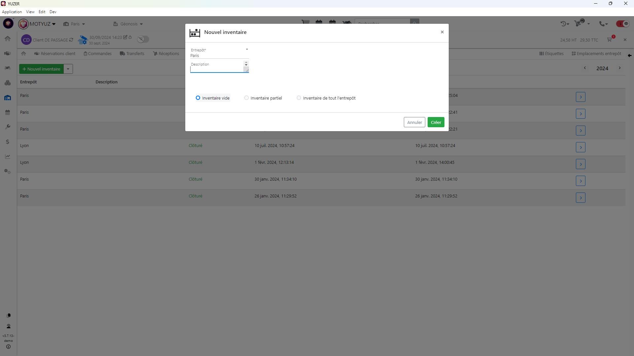Click the dollar sign finance icon

8,142
